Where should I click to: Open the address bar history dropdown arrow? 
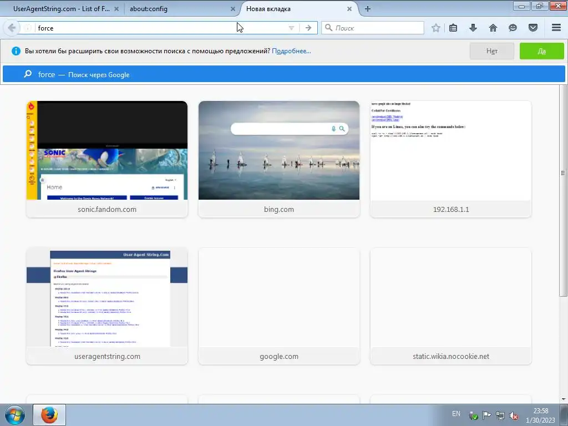click(291, 28)
